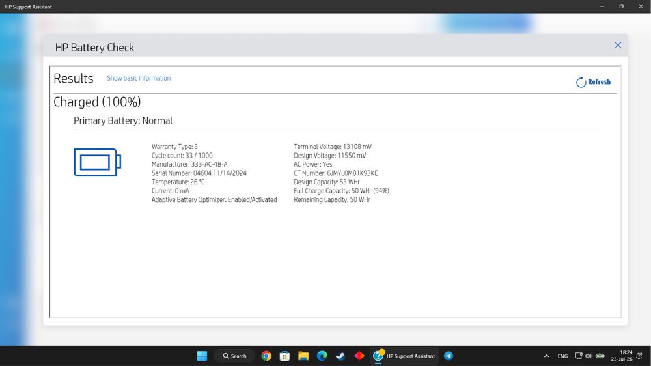
Task: Expand the hidden system tray icons
Action: click(x=547, y=356)
